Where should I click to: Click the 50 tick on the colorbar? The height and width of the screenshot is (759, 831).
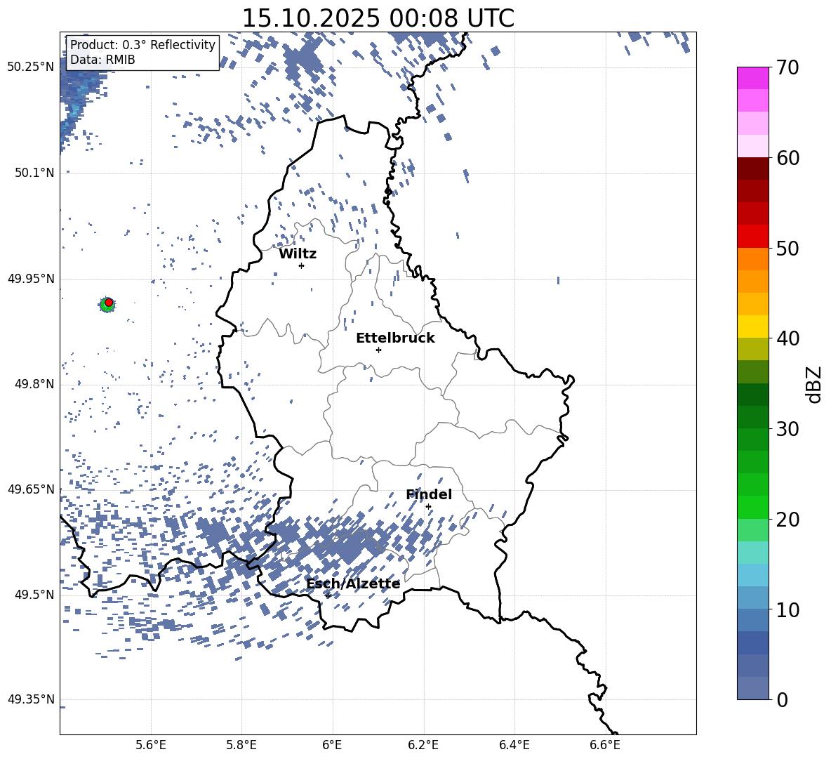point(787,248)
